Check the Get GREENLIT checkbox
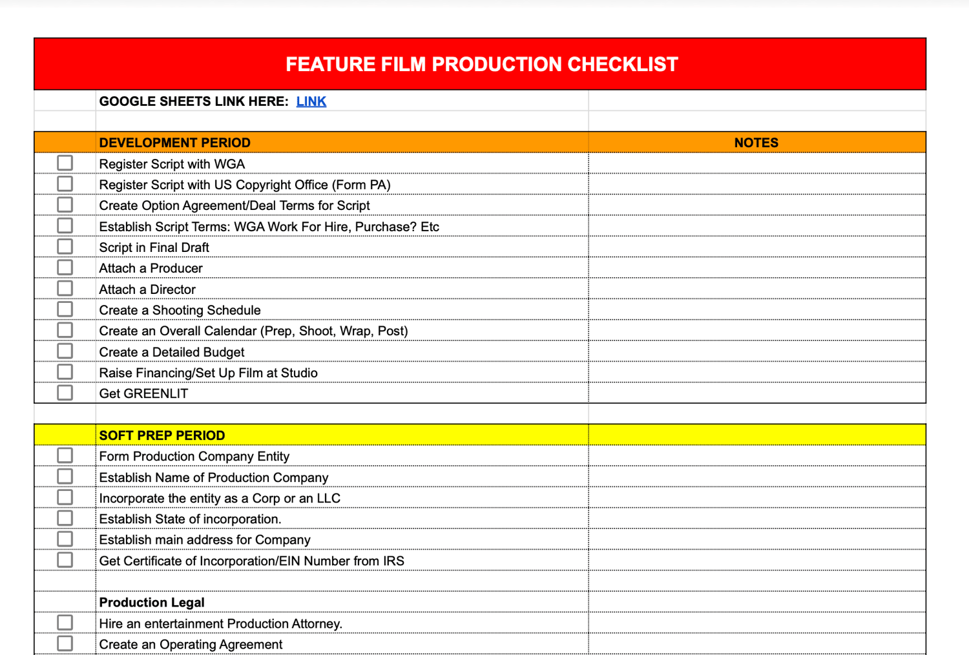 tap(65, 393)
